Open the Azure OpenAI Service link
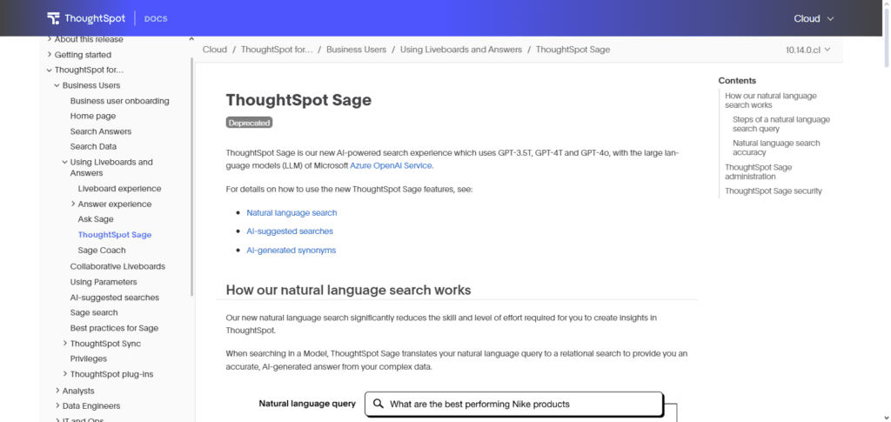Screen dimensions: 891x422 pyautogui.click(x=391, y=166)
